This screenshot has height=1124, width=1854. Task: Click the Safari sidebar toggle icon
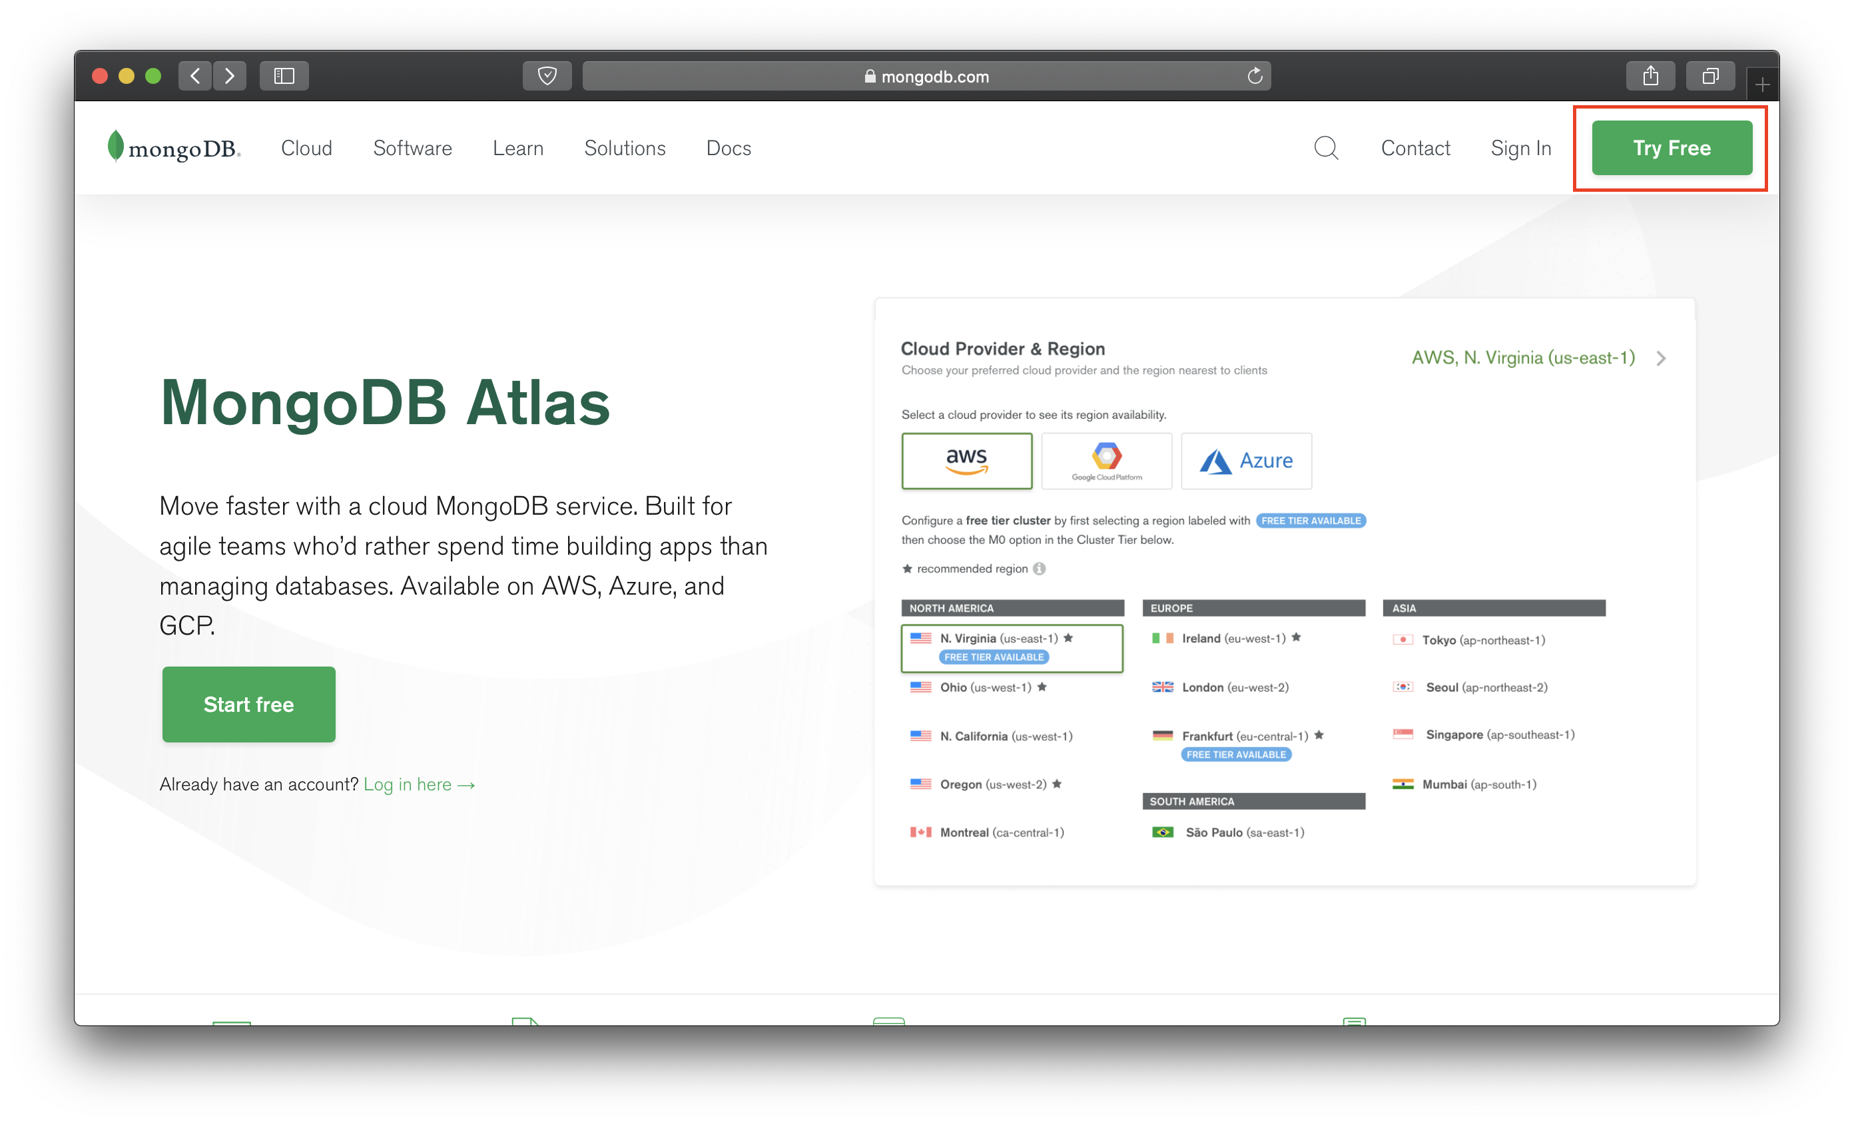[x=284, y=76]
